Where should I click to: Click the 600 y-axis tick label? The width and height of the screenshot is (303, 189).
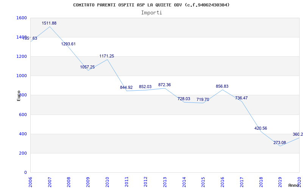(23, 115)
